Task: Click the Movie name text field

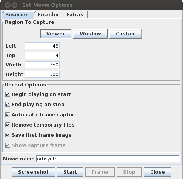Action: tap(108, 159)
